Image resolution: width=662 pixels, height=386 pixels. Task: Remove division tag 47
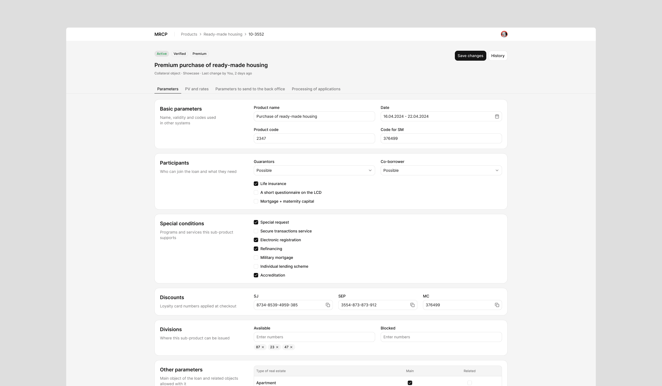(291, 347)
